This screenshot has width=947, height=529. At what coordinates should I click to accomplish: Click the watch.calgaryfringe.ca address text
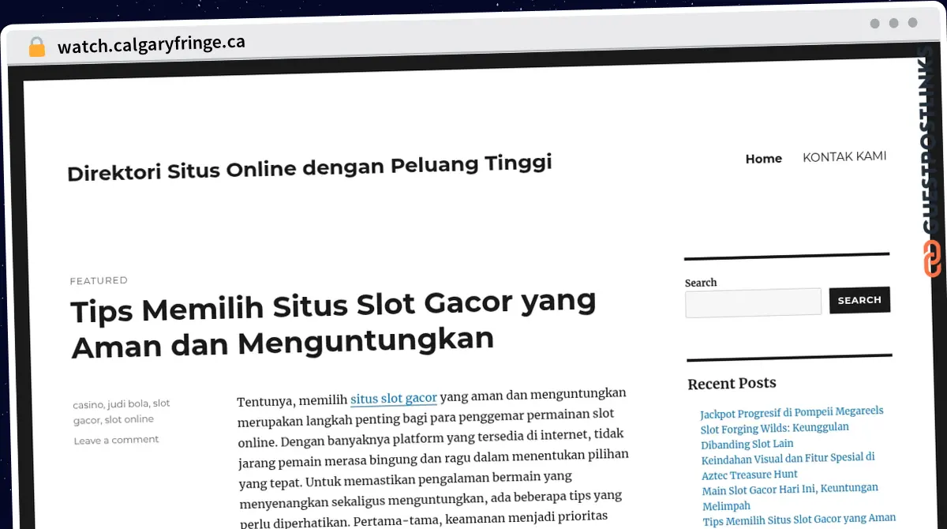(x=151, y=44)
